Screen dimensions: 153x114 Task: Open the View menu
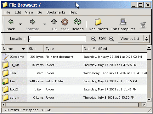(x=29, y=12)
